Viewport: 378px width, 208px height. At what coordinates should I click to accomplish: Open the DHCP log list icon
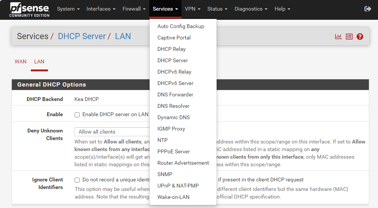(349, 36)
